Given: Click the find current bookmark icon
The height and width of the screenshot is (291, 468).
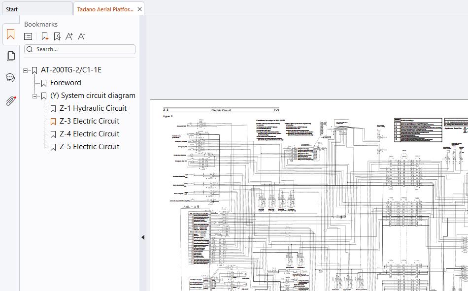Looking at the screenshot, I should coord(57,36).
